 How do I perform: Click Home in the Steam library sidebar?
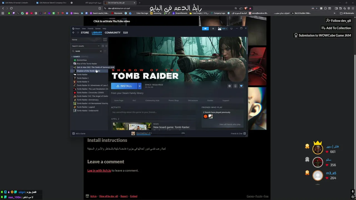(75, 39)
